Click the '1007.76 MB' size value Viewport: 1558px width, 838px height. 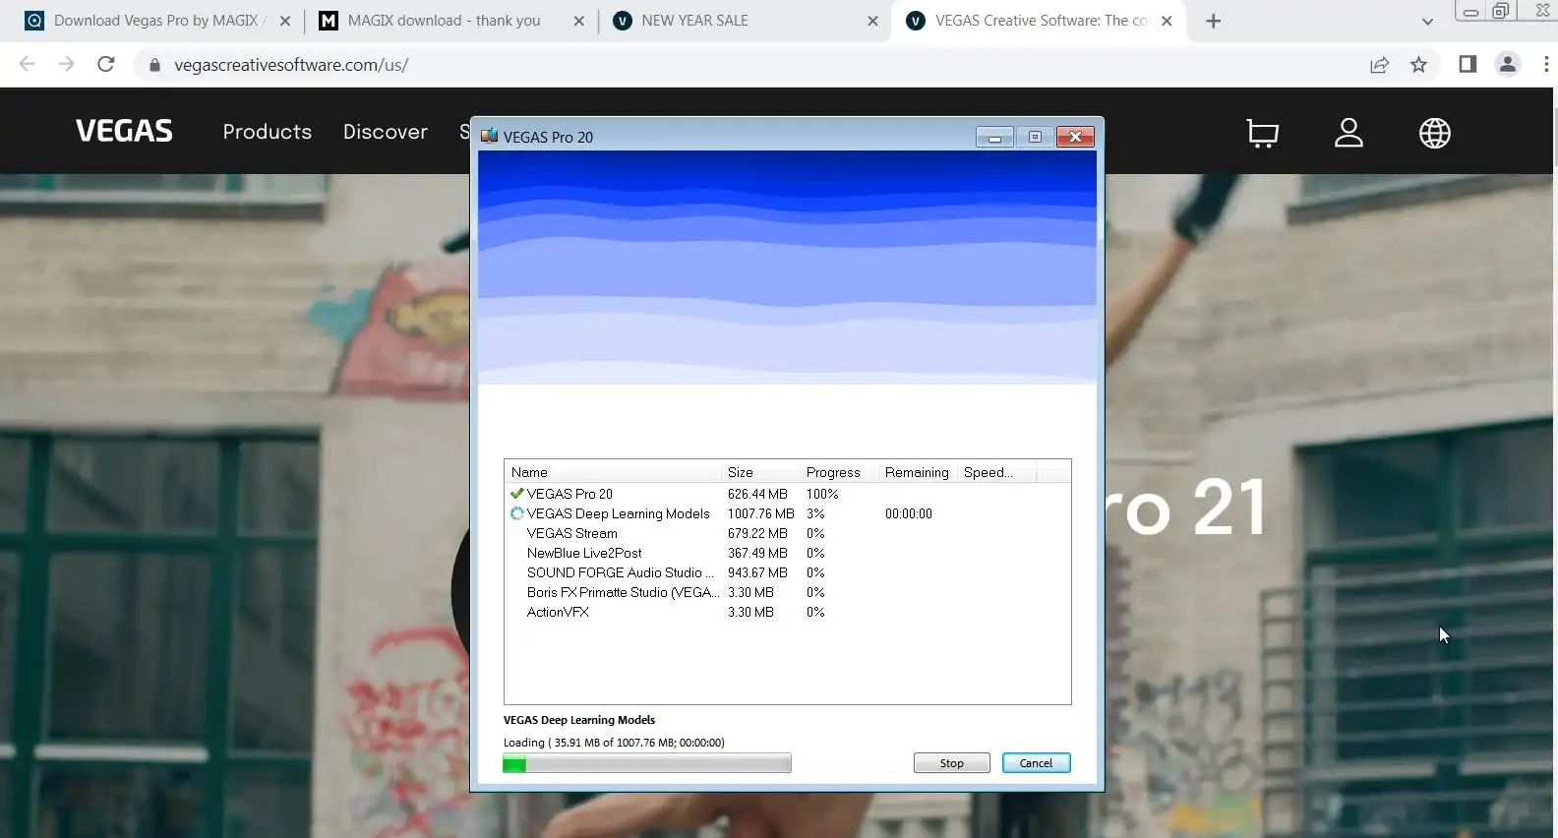pyautogui.click(x=760, y=513)
